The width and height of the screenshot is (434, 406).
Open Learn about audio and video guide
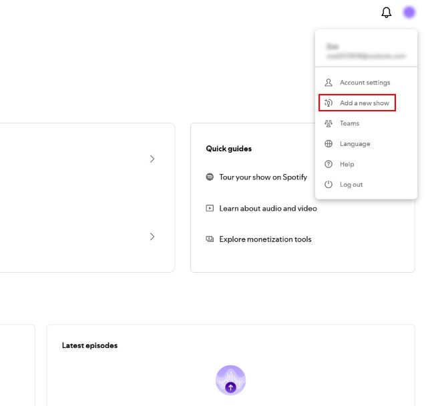point(268,209)
